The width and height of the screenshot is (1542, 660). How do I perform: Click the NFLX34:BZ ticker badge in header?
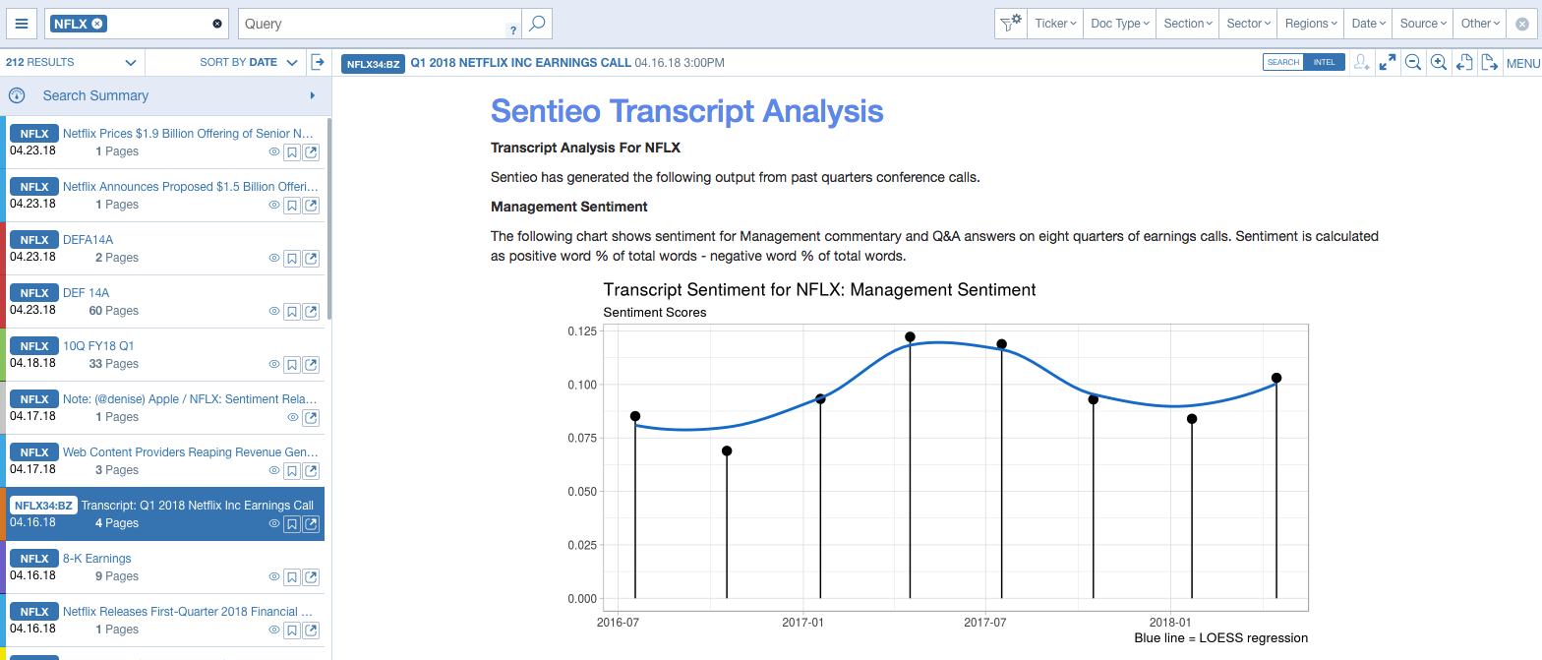pyautogui.click(x=373, y=63)
